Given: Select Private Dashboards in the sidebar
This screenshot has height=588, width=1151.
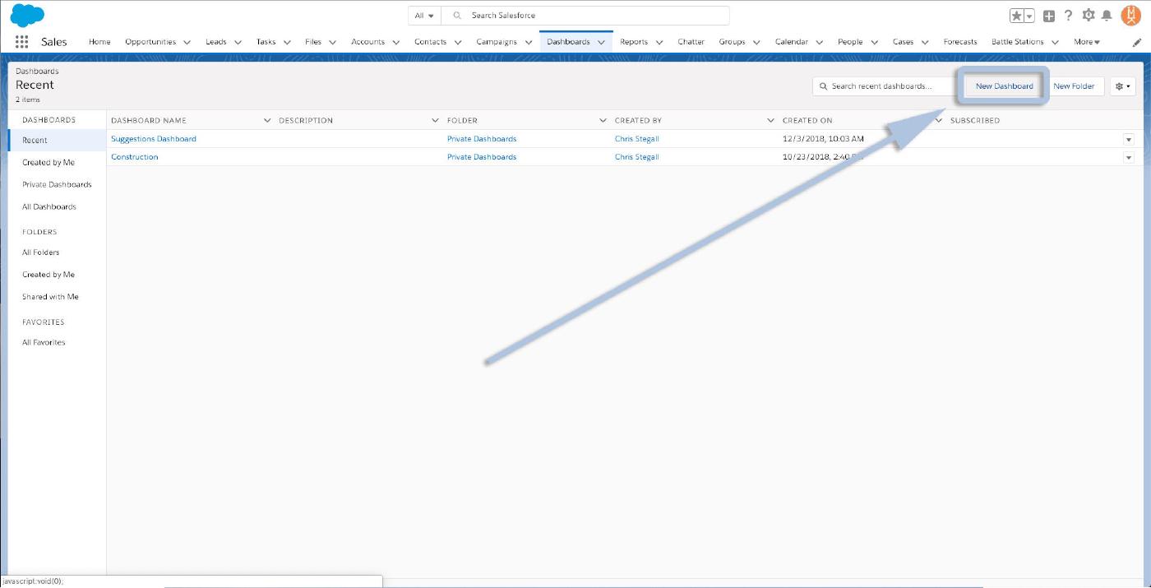Looking at the screenshot, I should [57, 185].
